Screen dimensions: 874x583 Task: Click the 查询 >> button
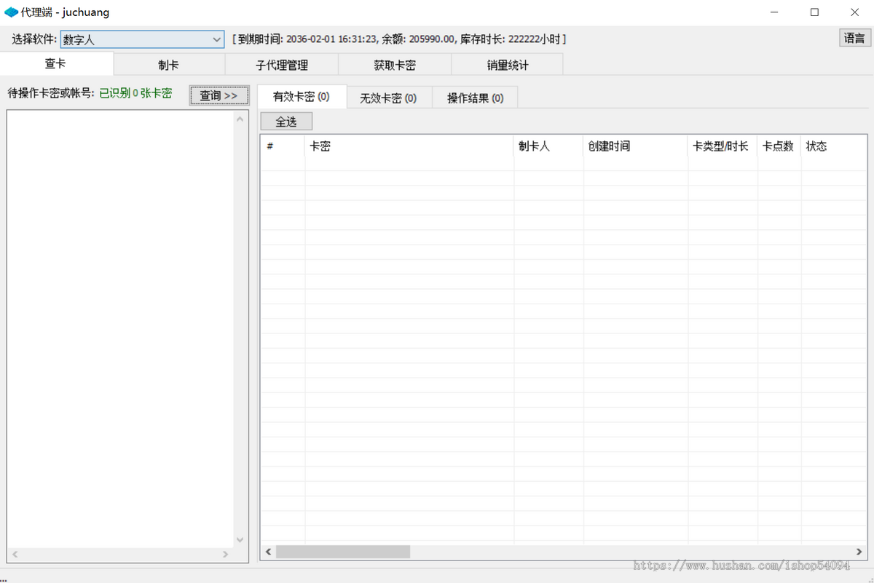219,95
